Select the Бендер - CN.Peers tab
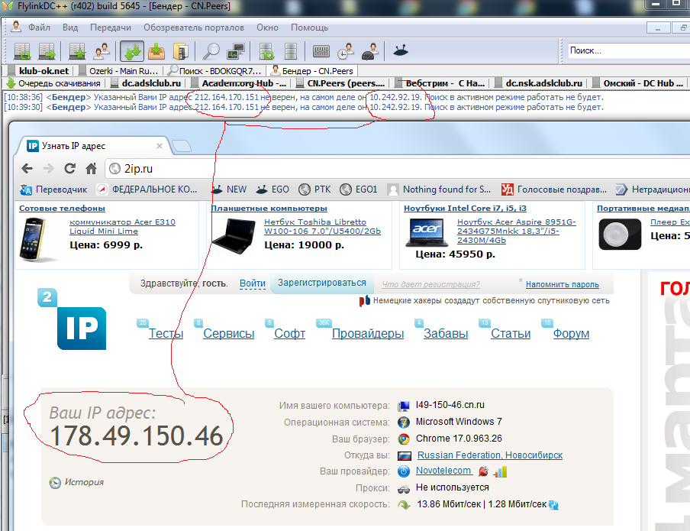The height and width of the screenshot is (531, 690). coord(312,71)
